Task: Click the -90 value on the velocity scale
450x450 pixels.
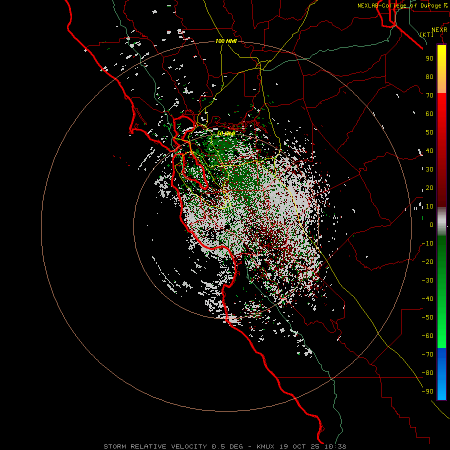Action: (x=427, y=391)
